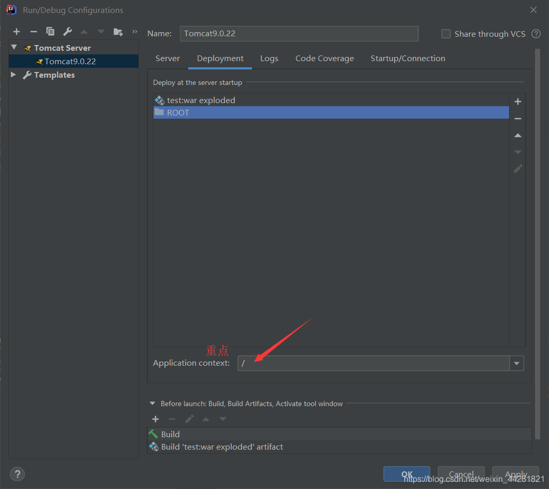Viewport: 549px width, 489px height.
Task: Select the Build task in Before launch list
Action: 339,435
